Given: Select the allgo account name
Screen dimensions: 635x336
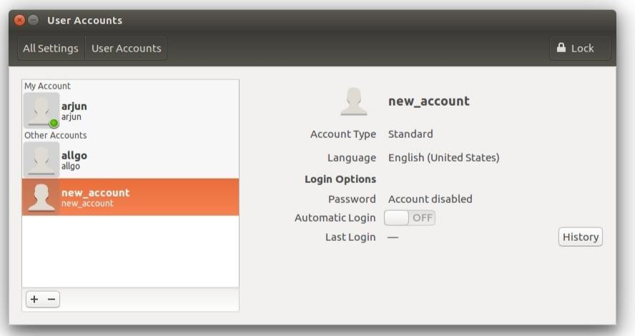Looking at the screenshot, I should pyautogui.click(x=74, y=156).
